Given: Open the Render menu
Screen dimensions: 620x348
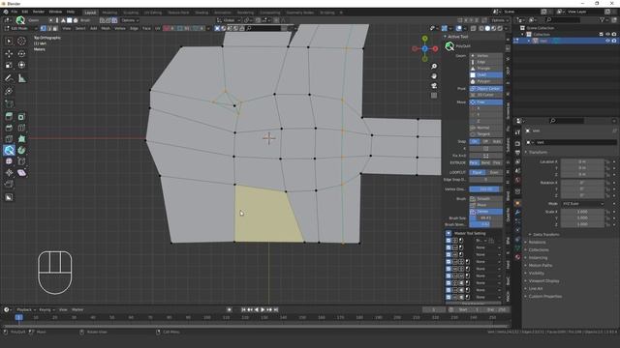Looking at the screenshot, I should pos(39,12).
